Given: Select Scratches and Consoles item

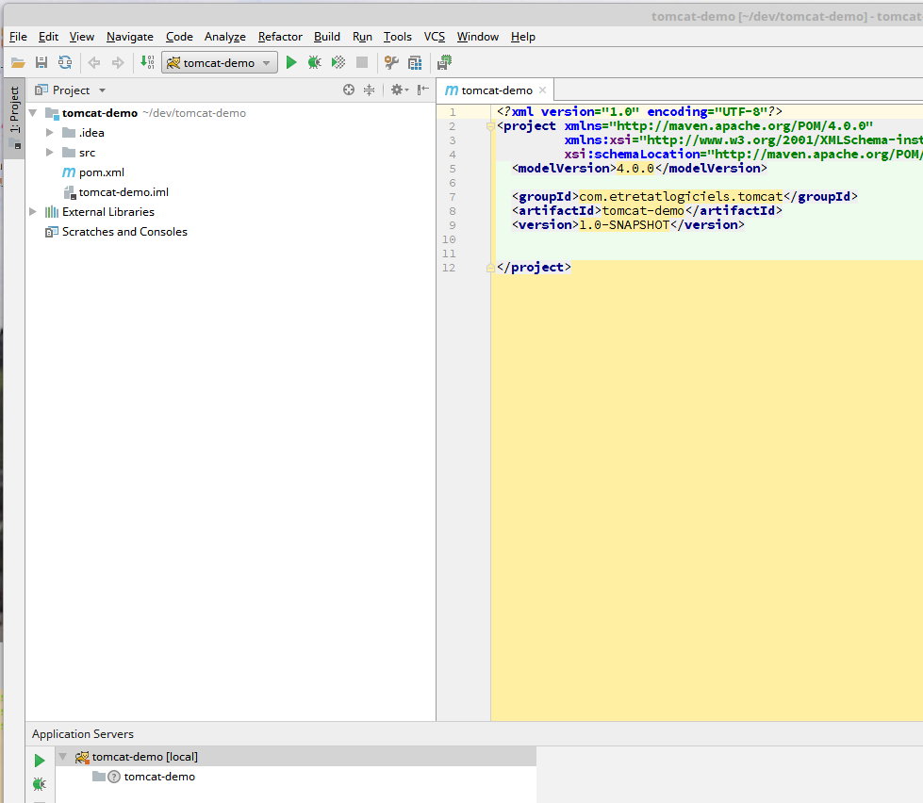Looking at the screenshot, I should (x=124, y=232).
